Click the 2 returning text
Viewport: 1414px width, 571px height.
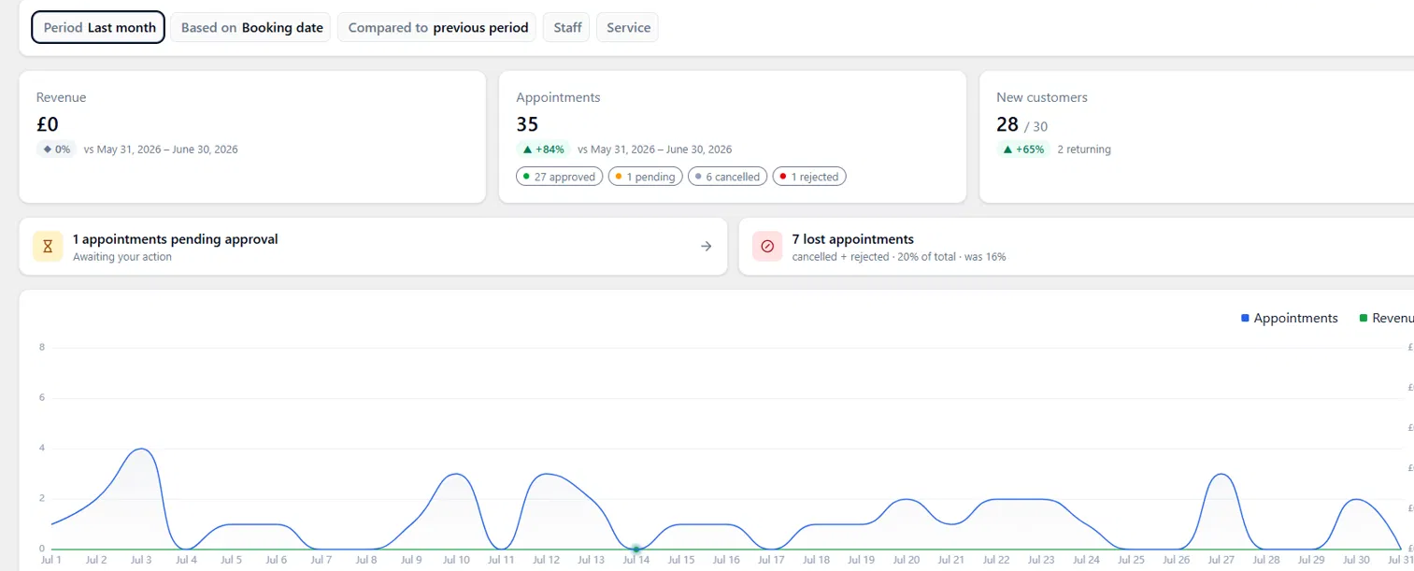click(x=1084, y=150)
